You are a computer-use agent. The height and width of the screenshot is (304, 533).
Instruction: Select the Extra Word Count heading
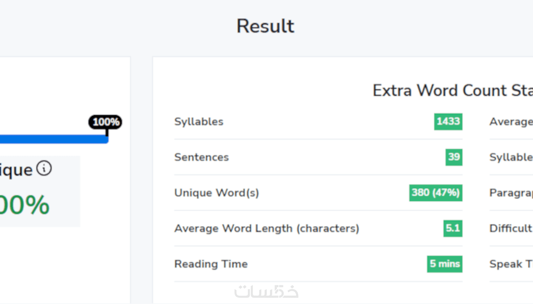click(452, 91)
